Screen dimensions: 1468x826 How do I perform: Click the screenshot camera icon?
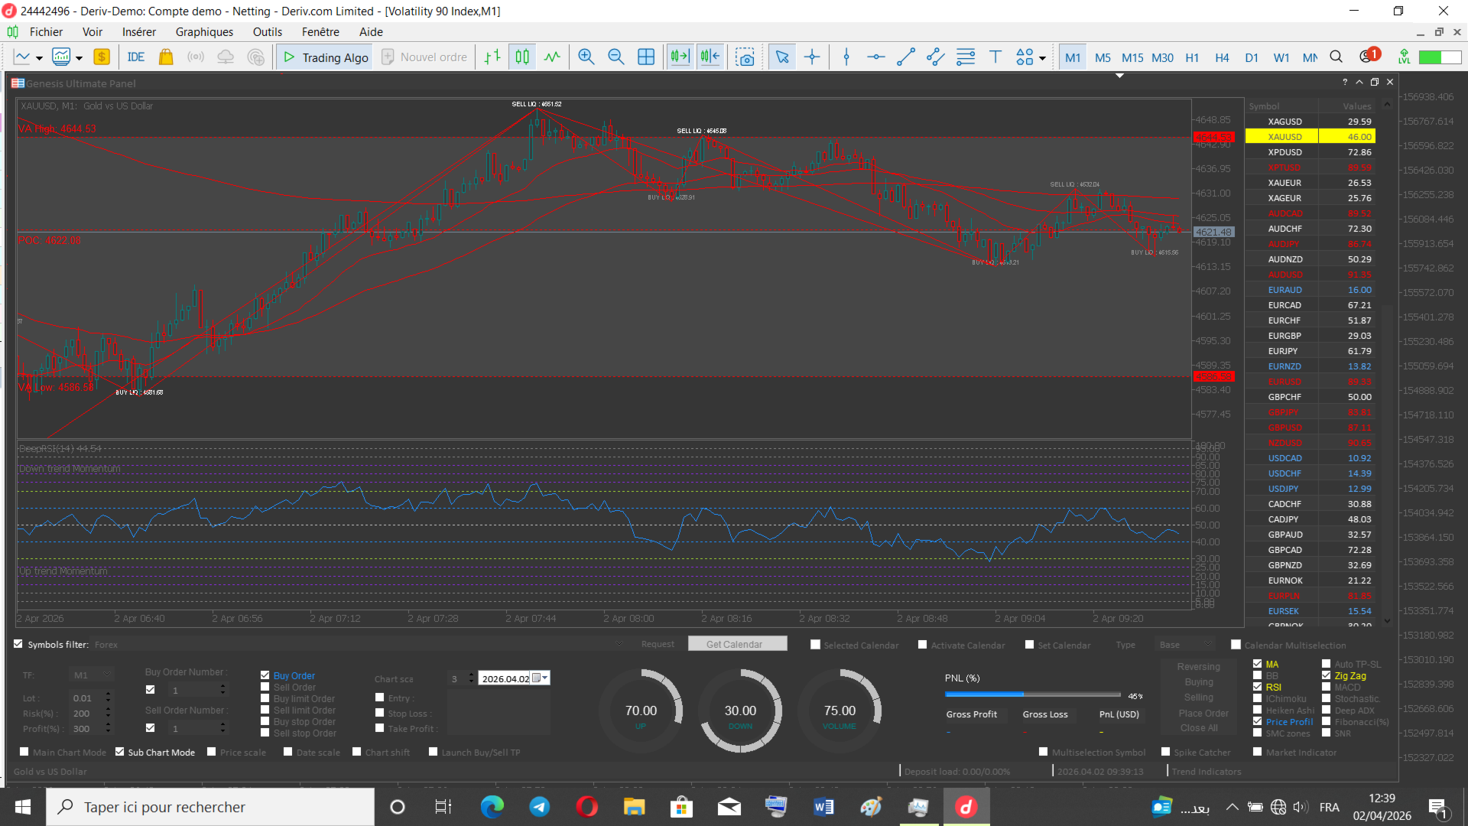745,57
